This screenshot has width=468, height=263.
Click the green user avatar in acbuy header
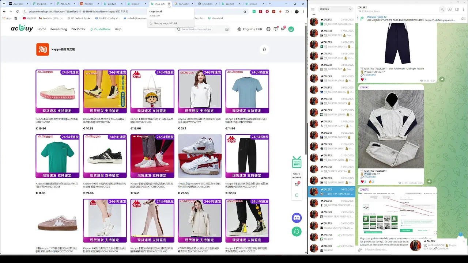tap(291, 29)
